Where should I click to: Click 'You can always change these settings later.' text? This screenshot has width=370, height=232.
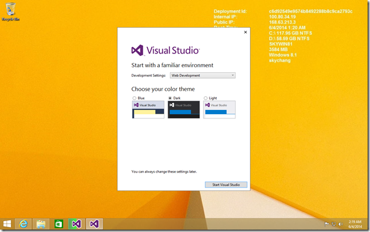click(164, 171)
